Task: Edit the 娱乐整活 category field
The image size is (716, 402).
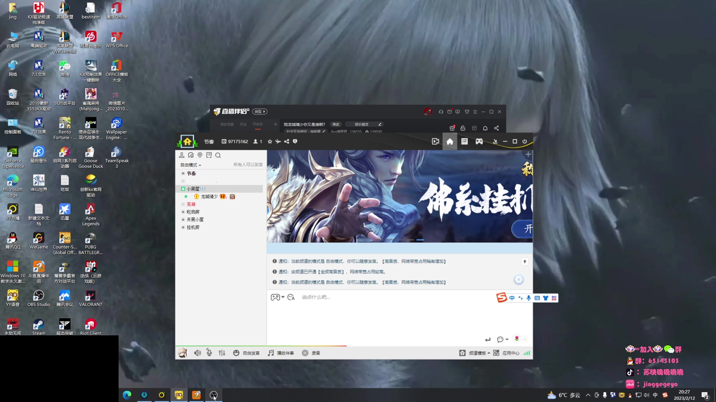Action: pos(364,124)
